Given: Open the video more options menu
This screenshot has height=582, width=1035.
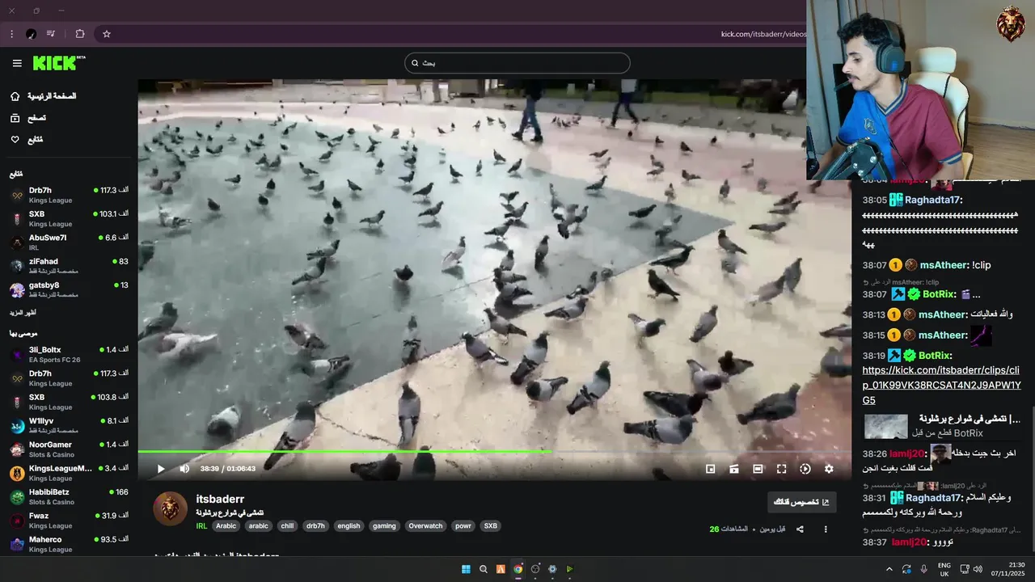Looking at the screenshot, I should pyautogui.click(x=826, y=529).
